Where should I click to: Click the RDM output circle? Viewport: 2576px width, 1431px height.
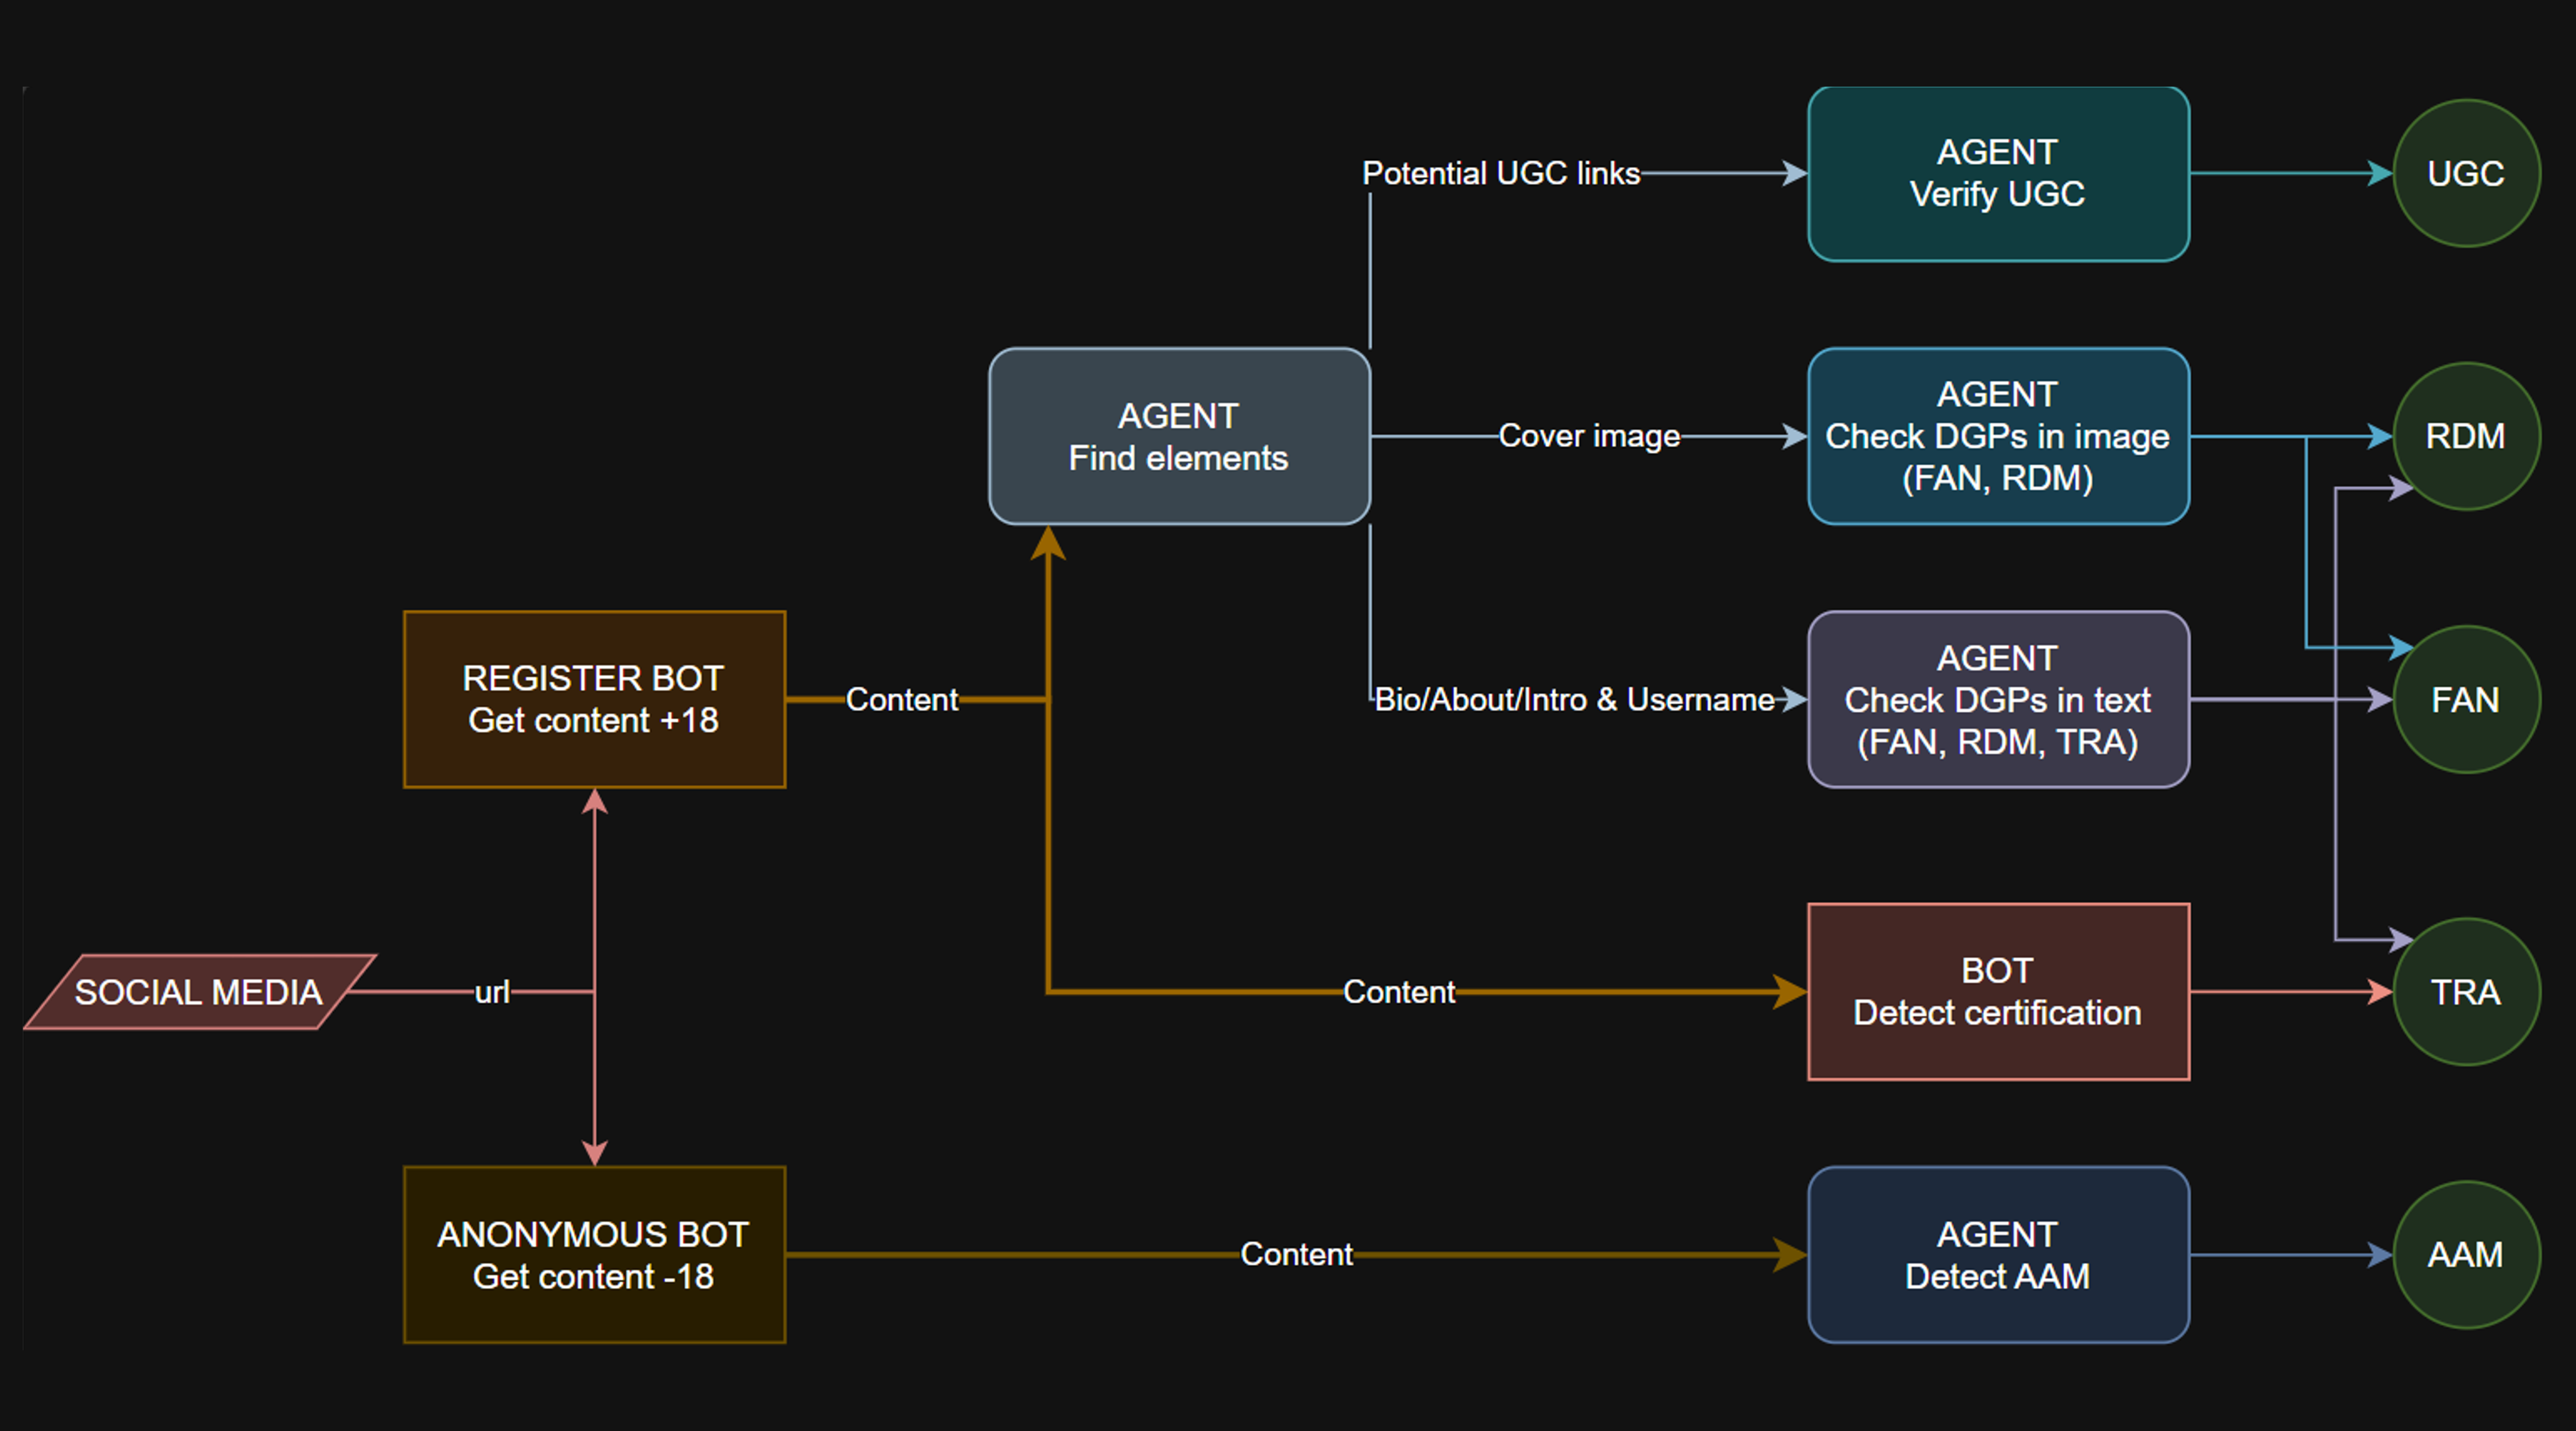coord(2465,436)
